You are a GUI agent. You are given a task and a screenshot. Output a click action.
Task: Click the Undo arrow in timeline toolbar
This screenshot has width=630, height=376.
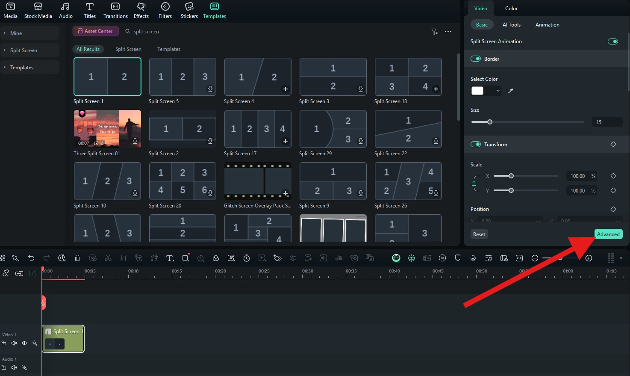tap(31, 258)
